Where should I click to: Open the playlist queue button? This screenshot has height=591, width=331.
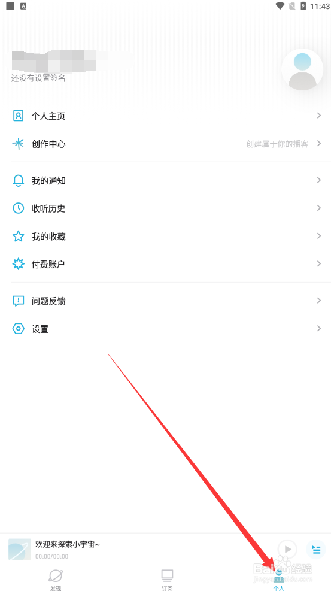pyautogui.click(x=316, y=550)
